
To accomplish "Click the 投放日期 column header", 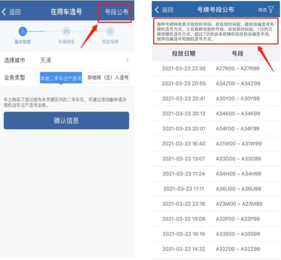I will coord(183,54).
